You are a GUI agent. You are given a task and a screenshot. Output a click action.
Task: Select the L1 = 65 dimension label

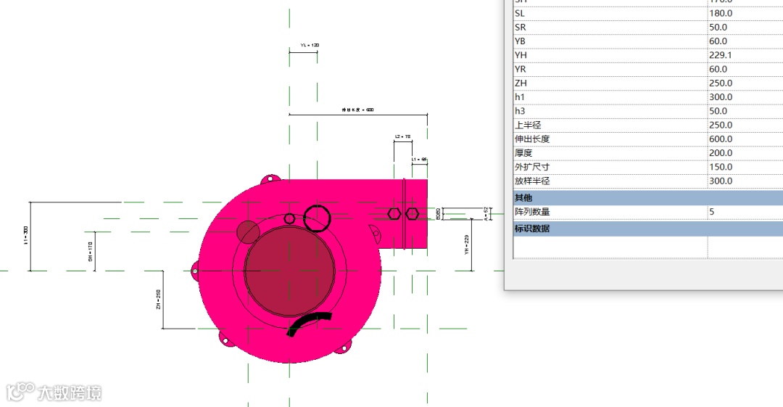419,160
